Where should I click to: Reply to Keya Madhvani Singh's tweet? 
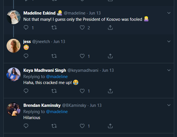point(26,91)
